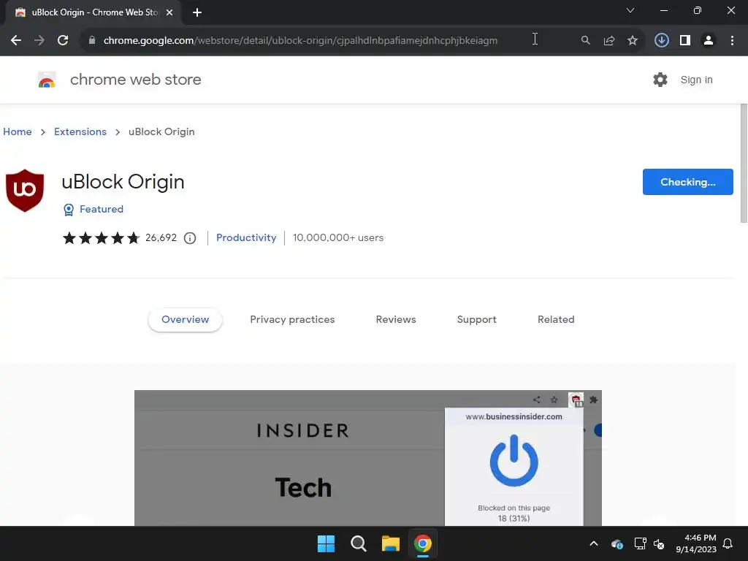Click the Chrome Web Store rainbow logo
Screen dimensions: 748x561
[47, 80]
